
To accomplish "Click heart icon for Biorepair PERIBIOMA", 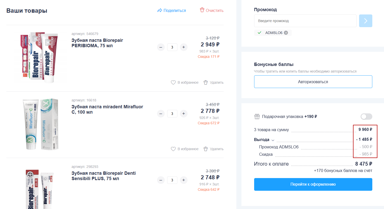I will [x=173, y=82].
